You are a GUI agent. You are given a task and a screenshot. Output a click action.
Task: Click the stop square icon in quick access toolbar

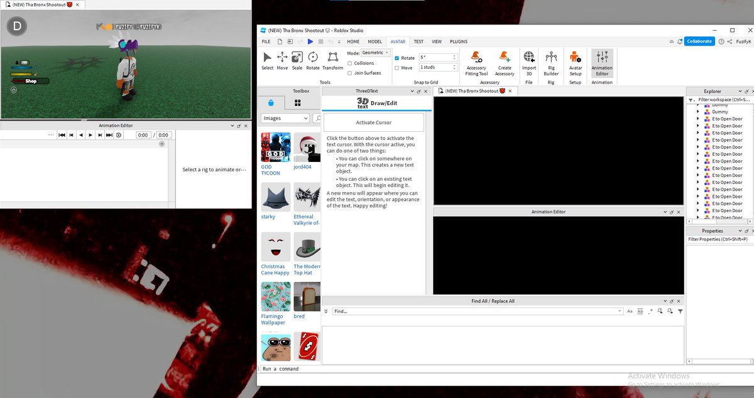click(320, 41)
